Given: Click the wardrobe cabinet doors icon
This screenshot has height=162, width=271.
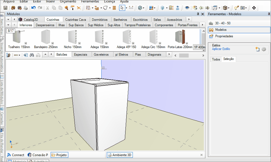Looking at the screenshot, I should pyautogui.click(x=114, y=8).
